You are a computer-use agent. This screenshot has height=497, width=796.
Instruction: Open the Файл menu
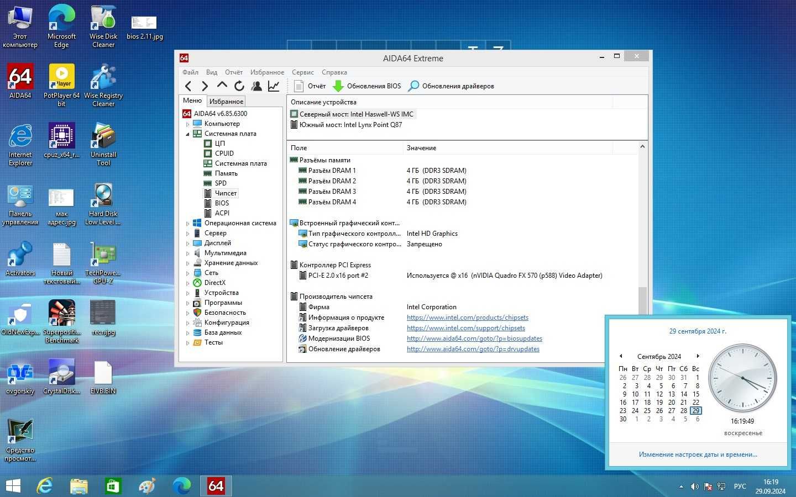190,72
